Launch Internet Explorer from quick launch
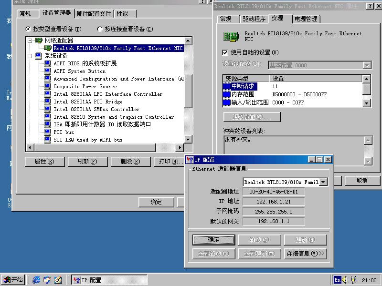This screenshot has height=286, width=382. click(37, 280)
